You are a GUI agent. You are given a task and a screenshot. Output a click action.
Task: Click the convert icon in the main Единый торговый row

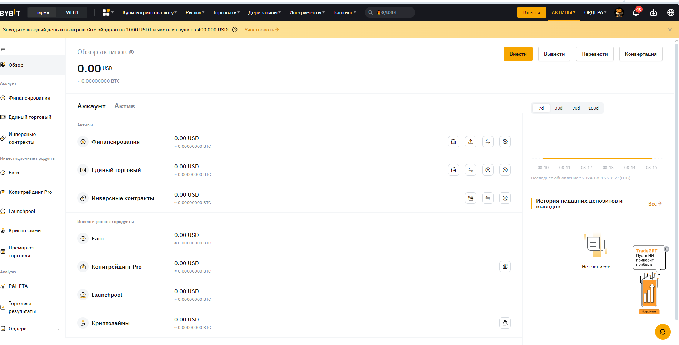coord(488,170)
